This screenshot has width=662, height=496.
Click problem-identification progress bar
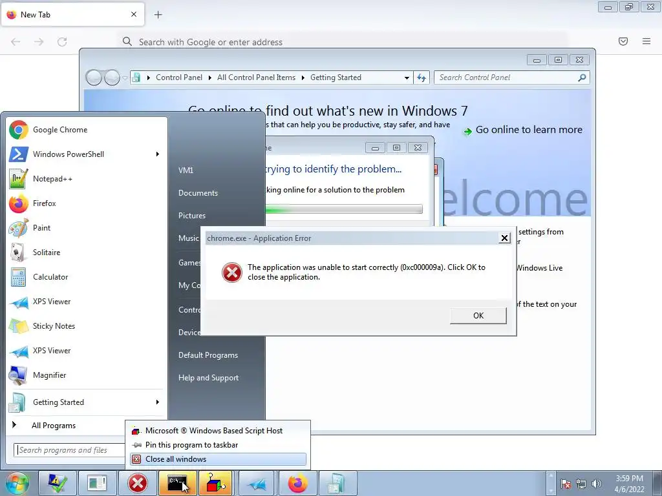[x=344, y=209]
